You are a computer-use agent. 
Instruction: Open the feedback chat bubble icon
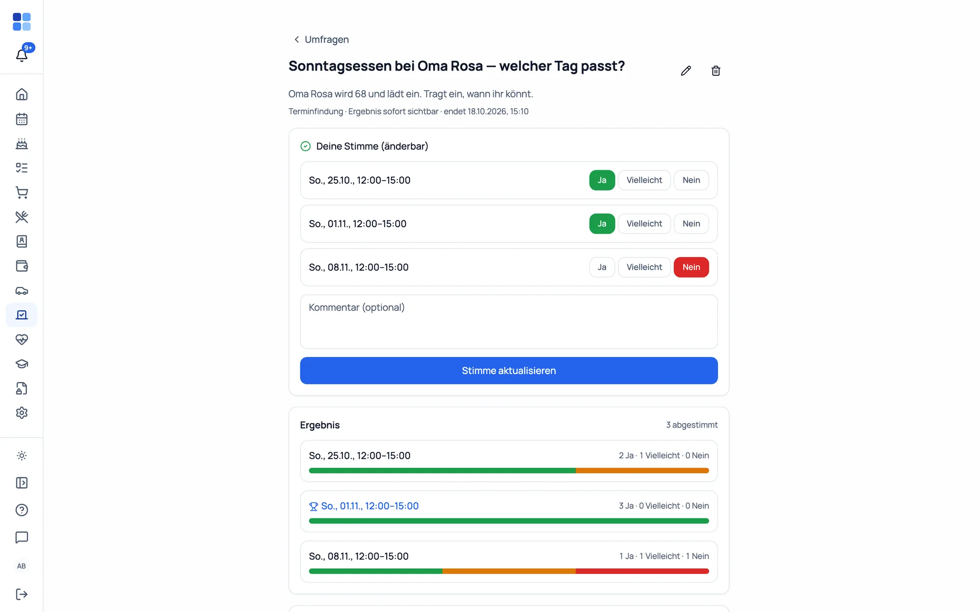[22, 538]
